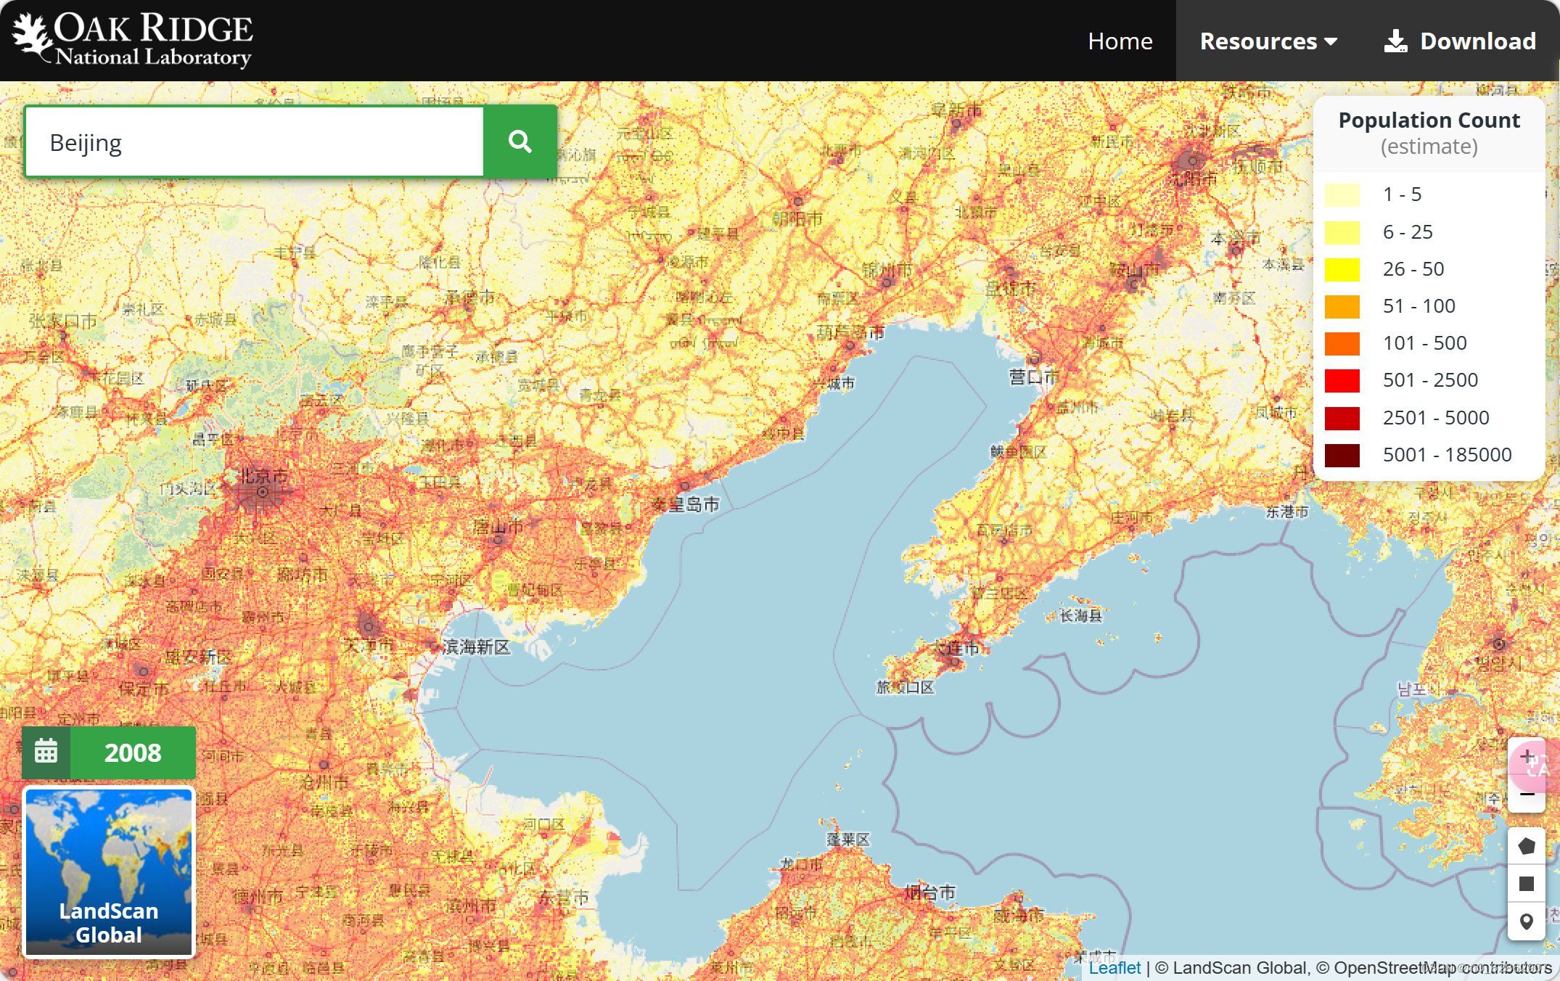Click the Oak Ridge National Laboratory logo
This screenshot has height=981, width=1560.
[x=133, y=40]
